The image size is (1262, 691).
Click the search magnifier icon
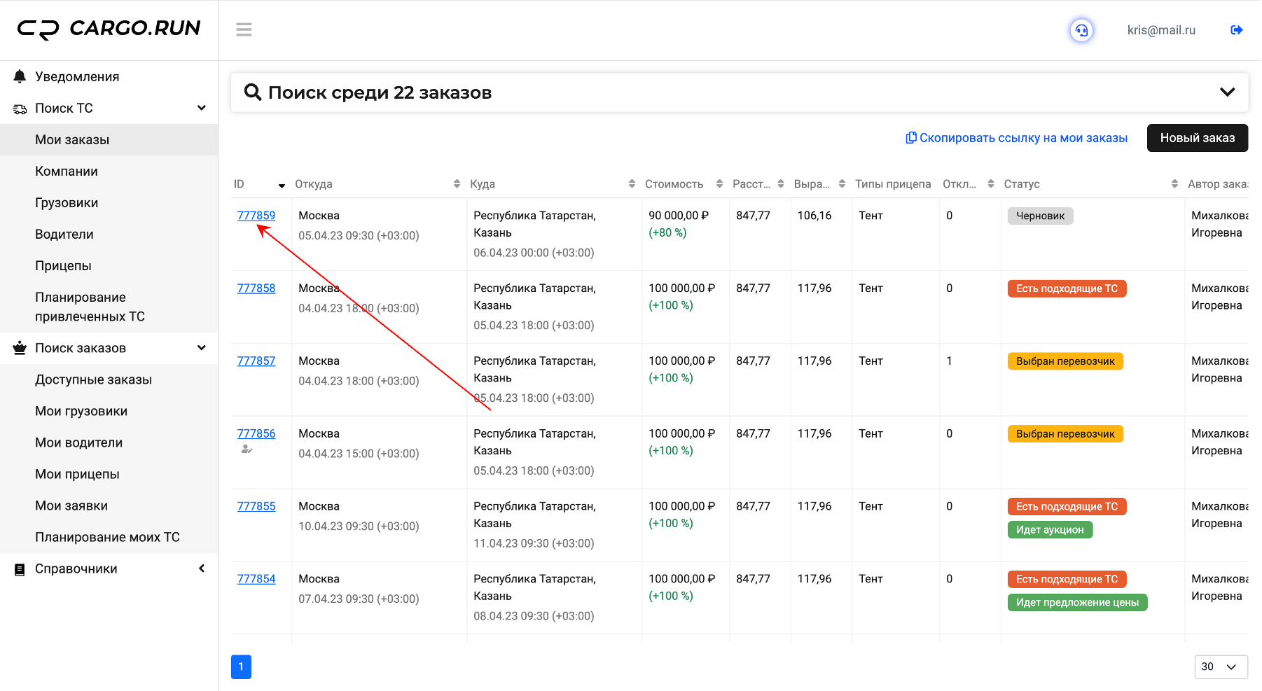click(252, 92)
